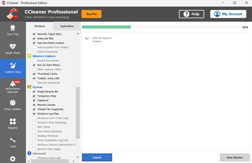Check the Recent Documents option

pyautogui.click(x=34, y=61)
